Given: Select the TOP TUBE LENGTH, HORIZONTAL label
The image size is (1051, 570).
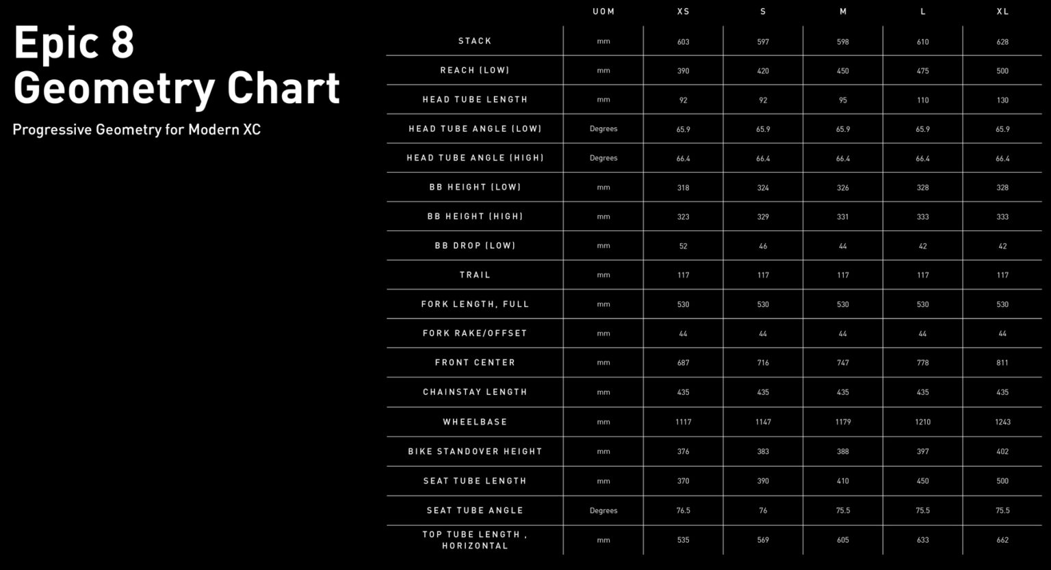Looking at the screenshot, I should tap(475, 540).
